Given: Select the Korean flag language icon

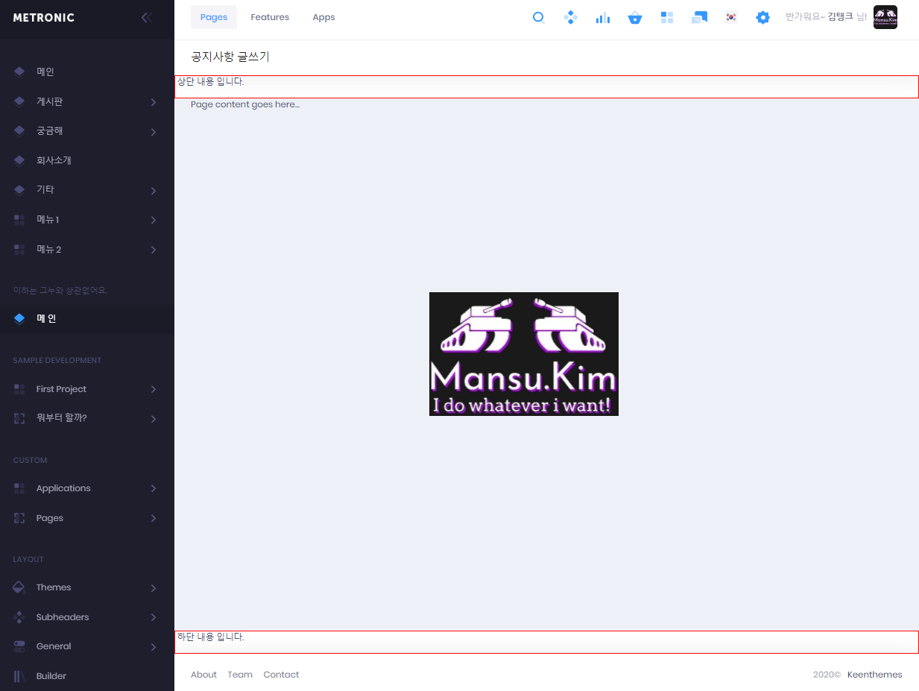Looking at the screenshot, I should click(x=731, y=17).
